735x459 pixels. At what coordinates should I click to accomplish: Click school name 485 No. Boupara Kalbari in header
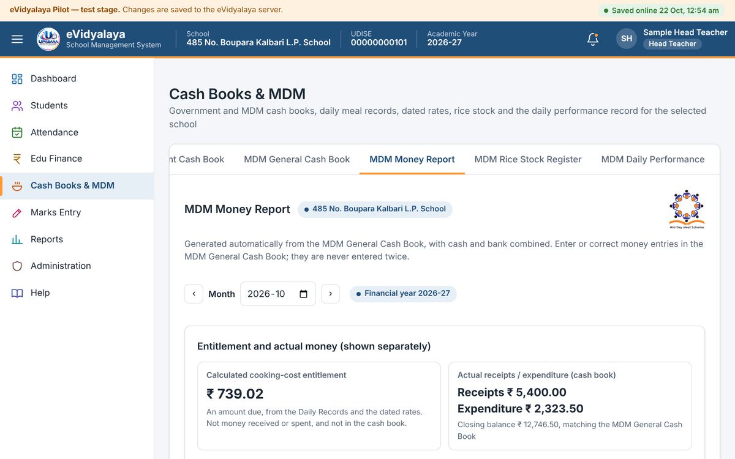click(258, 43)
